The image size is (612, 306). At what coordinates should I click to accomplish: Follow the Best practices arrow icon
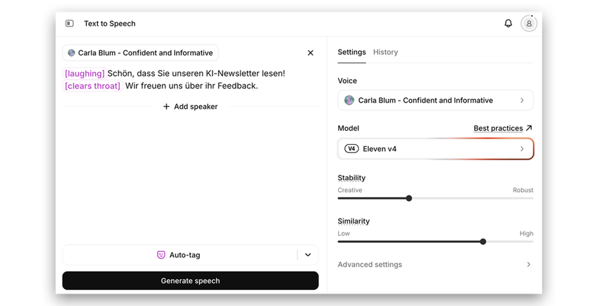(x=529, y=128)
